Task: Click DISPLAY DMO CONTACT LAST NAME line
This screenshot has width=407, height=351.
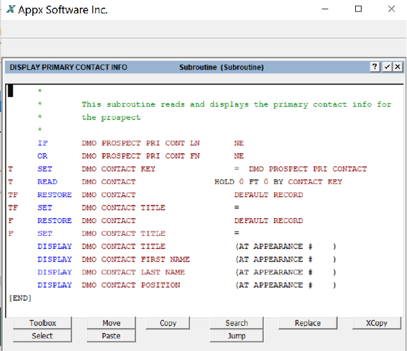Action: [187, 272]
